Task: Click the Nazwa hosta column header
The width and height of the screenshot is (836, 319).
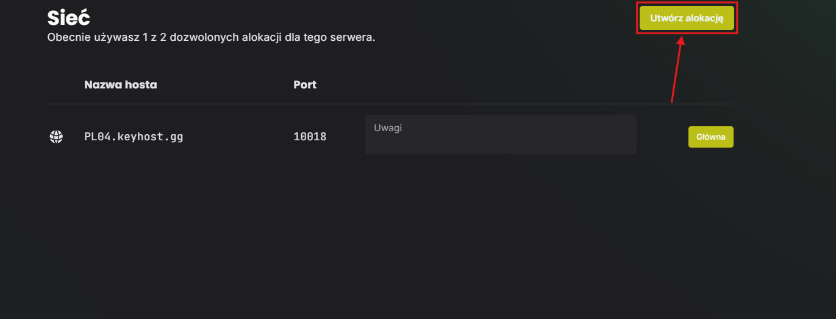Action: (121, 85)
